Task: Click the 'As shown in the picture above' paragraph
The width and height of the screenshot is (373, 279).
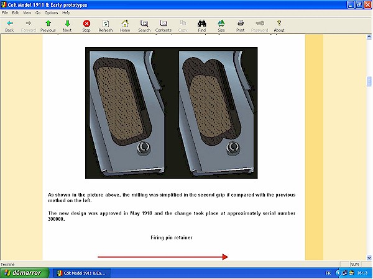Action: [172, 197]
